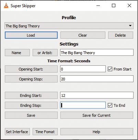Screen dimensions: 138x140
Task: Click the or Artist button
Action: click(x=45, y=53)
